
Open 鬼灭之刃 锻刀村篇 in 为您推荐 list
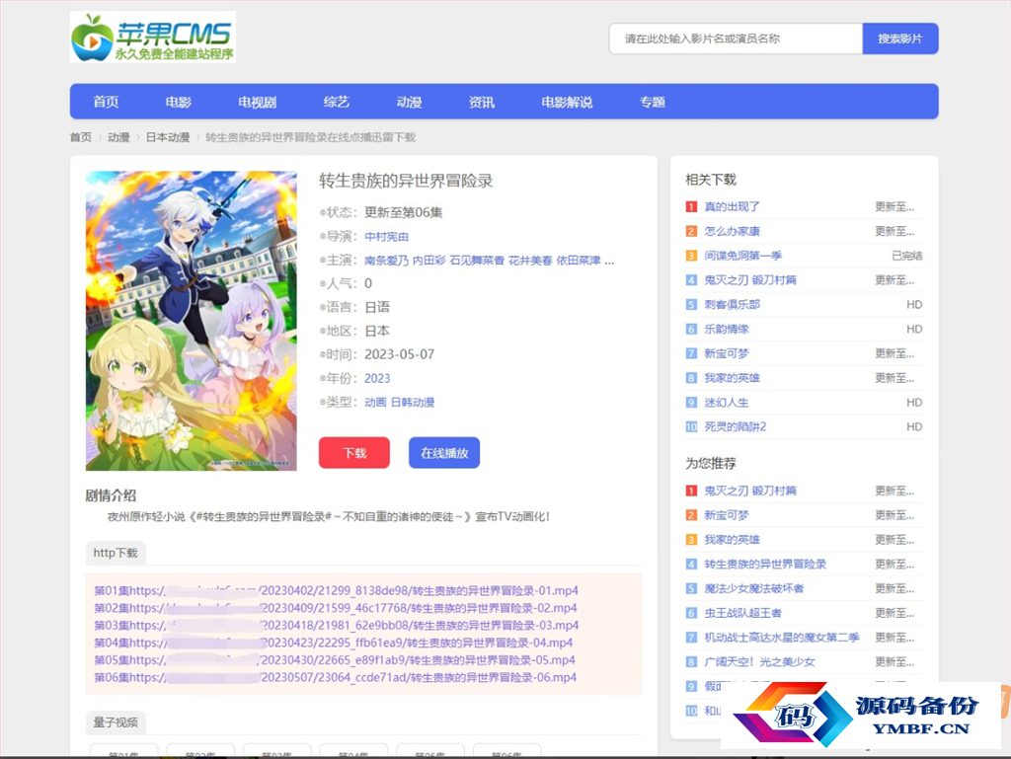[x=750, y=491]
